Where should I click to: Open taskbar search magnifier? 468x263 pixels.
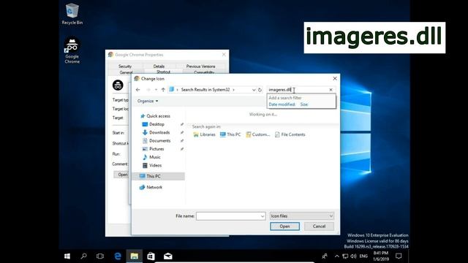coord(84,256)
